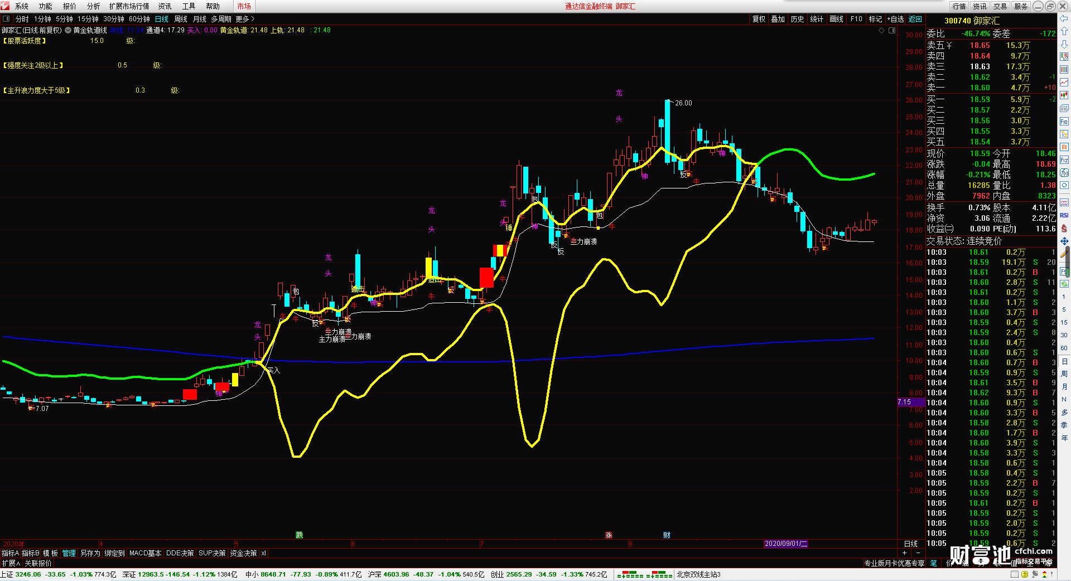Open the 系统 menu
This screenshot has width=1071, height=581.
click(x=22, y=6)
